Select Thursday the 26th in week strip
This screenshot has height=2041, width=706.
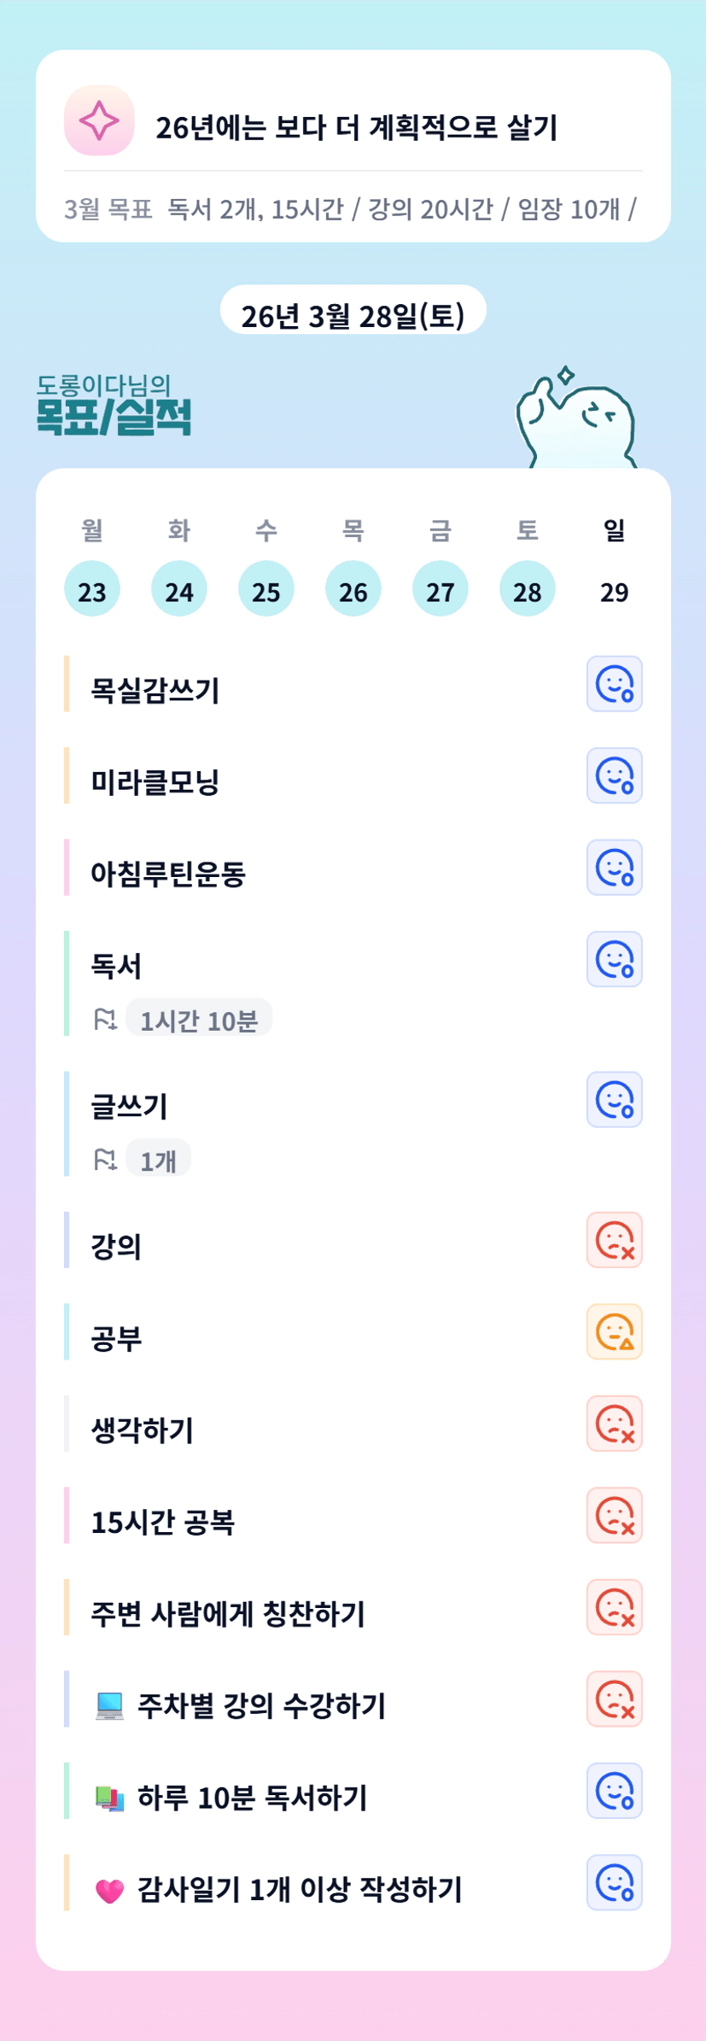tap(353, 589)
